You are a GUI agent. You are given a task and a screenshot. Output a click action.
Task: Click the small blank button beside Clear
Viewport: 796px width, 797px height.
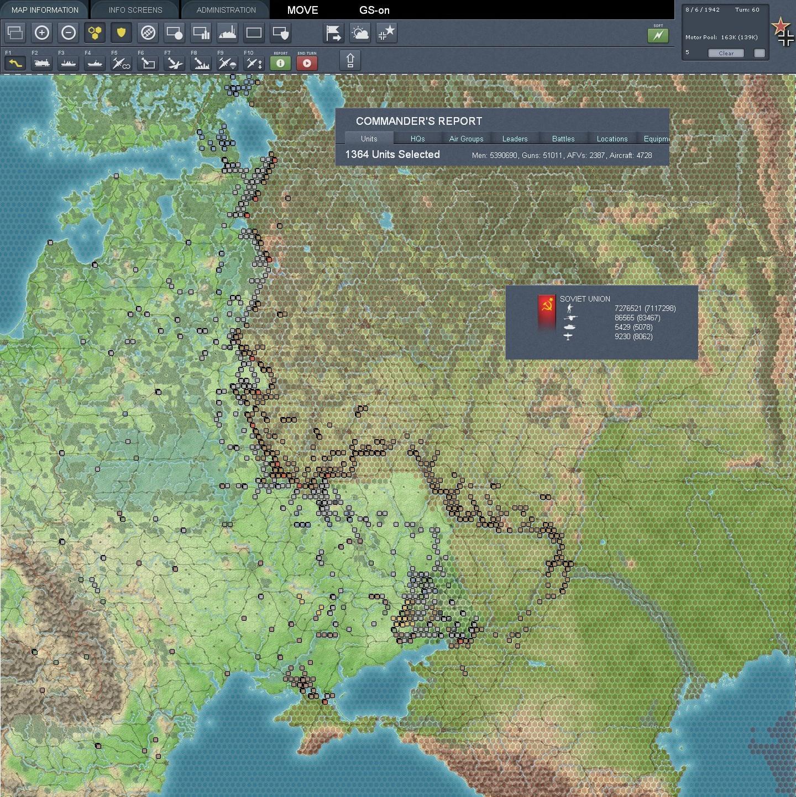[x=760, y=53]
